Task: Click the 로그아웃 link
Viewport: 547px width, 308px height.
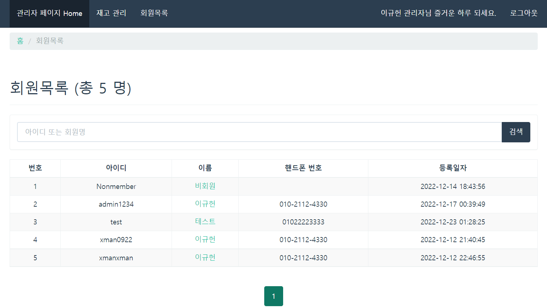Action: pos(523,13)
